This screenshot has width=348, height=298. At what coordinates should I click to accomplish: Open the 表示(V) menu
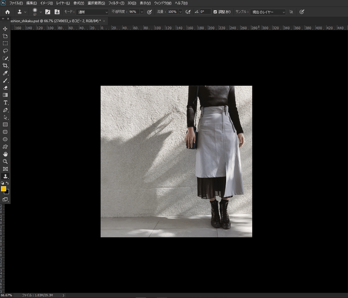click(145, 3)
